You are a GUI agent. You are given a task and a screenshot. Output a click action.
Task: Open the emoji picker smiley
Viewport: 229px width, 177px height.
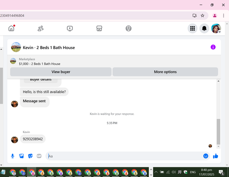[206, 156]
